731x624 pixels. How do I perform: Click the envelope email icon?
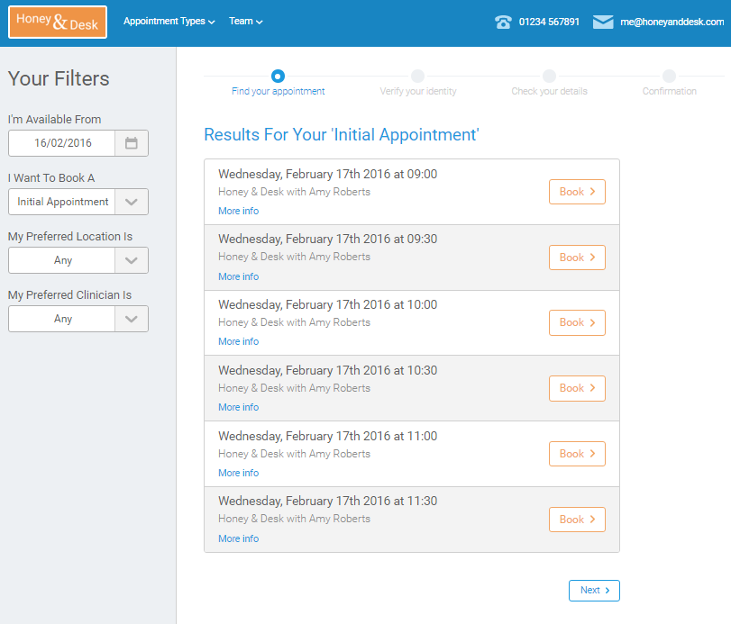tap(603, 23)
